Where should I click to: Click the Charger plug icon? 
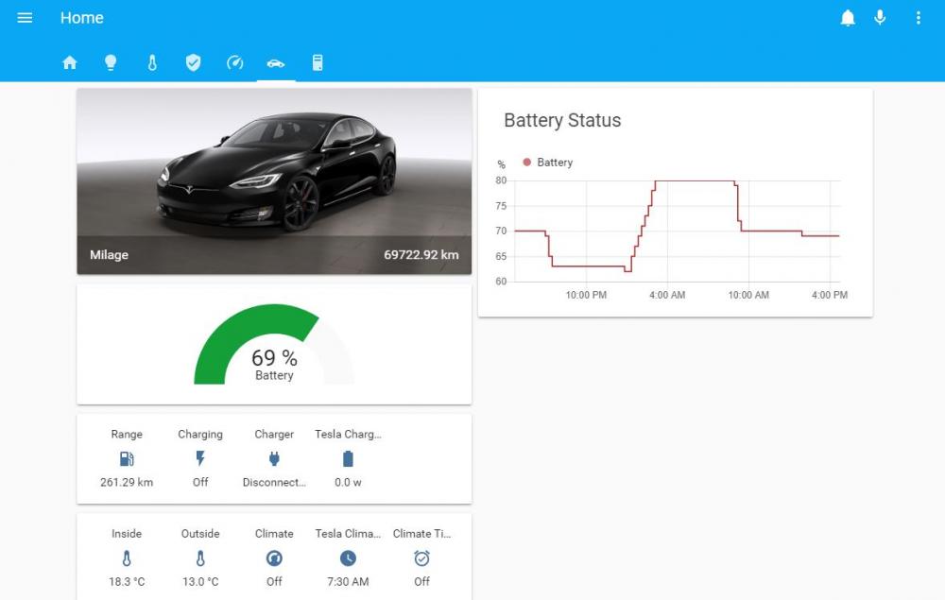pos(274,459)
